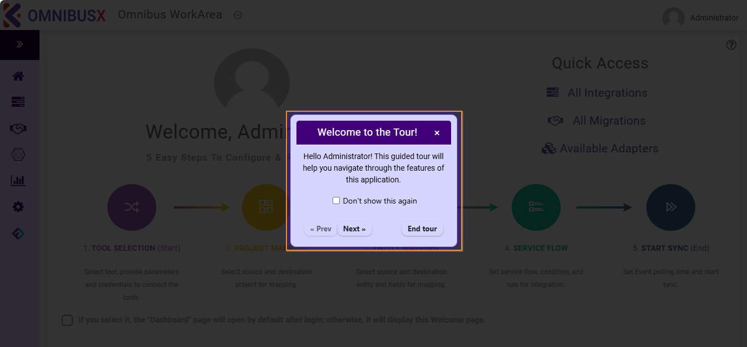Select the Integrations server icon in sidebar
This screenshot has height=347, width=747.
[18, 102]
